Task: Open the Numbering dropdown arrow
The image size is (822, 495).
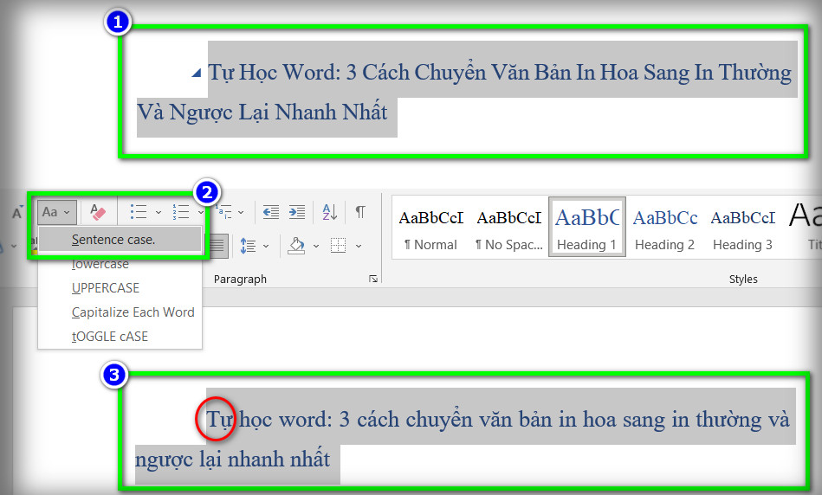Action: [x=201, y=213]
